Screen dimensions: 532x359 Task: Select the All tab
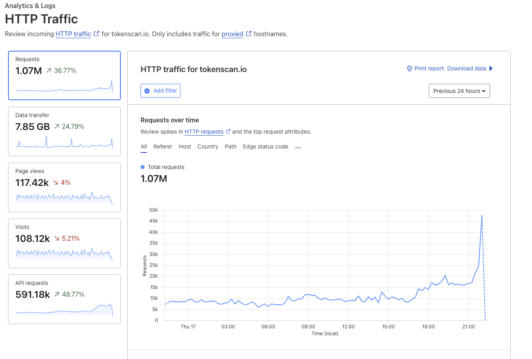[144, 146]
